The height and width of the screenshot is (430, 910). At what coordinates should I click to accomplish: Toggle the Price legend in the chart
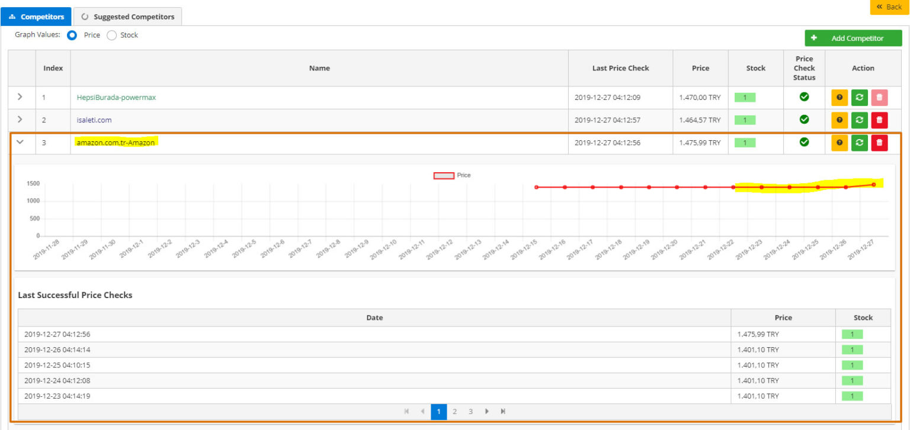tap(444, 176)
